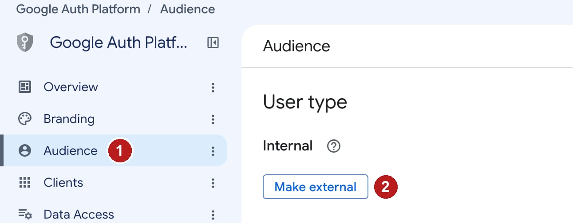Viewport: 573px width, 223px height.
Task: Open the Branding section
Action: pyautogui.click(x=69, y=119)
